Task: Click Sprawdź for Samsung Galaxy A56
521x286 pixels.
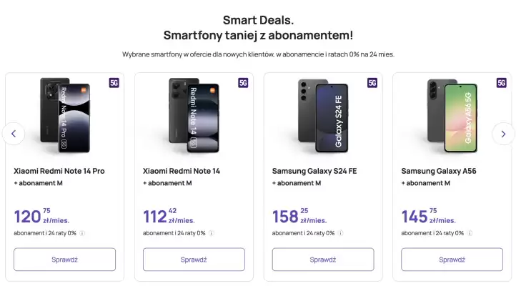Action: [x=452, y=260]
